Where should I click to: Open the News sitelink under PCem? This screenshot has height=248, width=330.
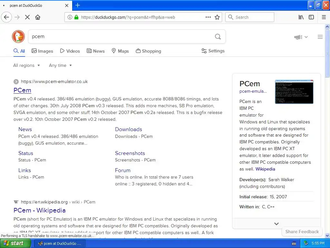pos(25,129)
